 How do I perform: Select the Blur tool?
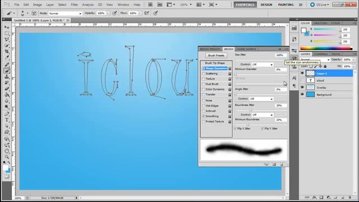pos(7,101)
